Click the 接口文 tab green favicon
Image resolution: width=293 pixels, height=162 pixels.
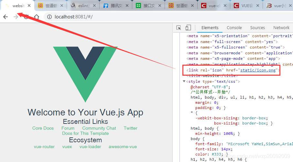point(138,5)
